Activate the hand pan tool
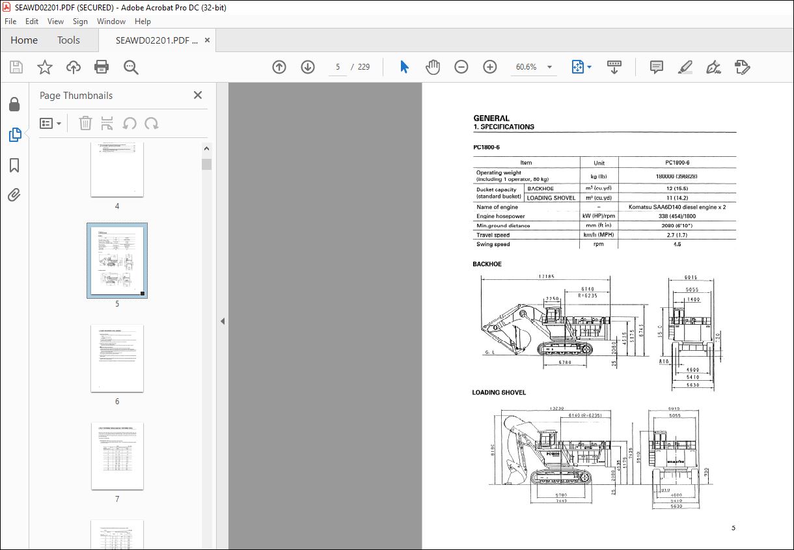This screenshot has height=550, width=794. (433, 67)
